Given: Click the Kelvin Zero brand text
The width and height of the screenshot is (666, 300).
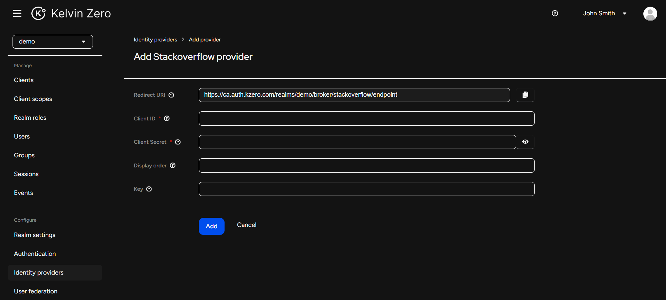Looking at the screenshot, I should (x=81, y=14).
